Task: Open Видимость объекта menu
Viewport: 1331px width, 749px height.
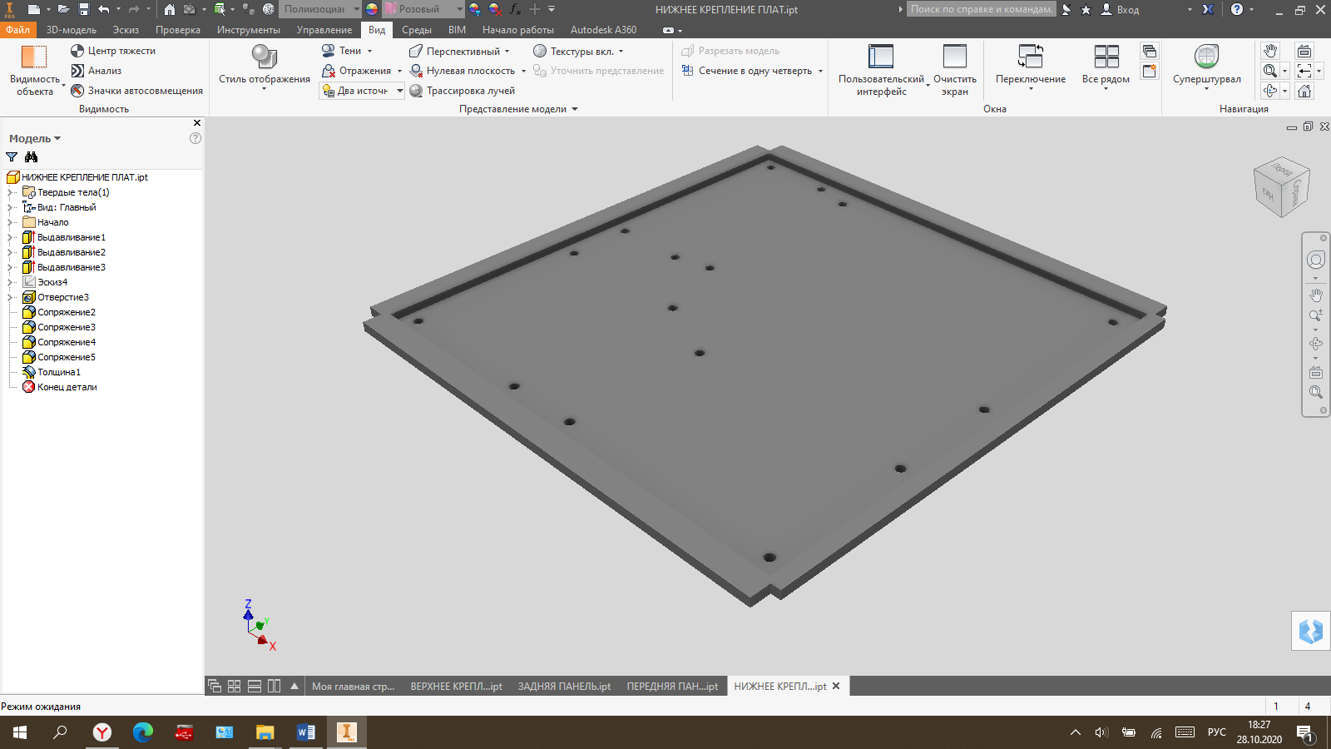Action: click(x=35, y=71)
